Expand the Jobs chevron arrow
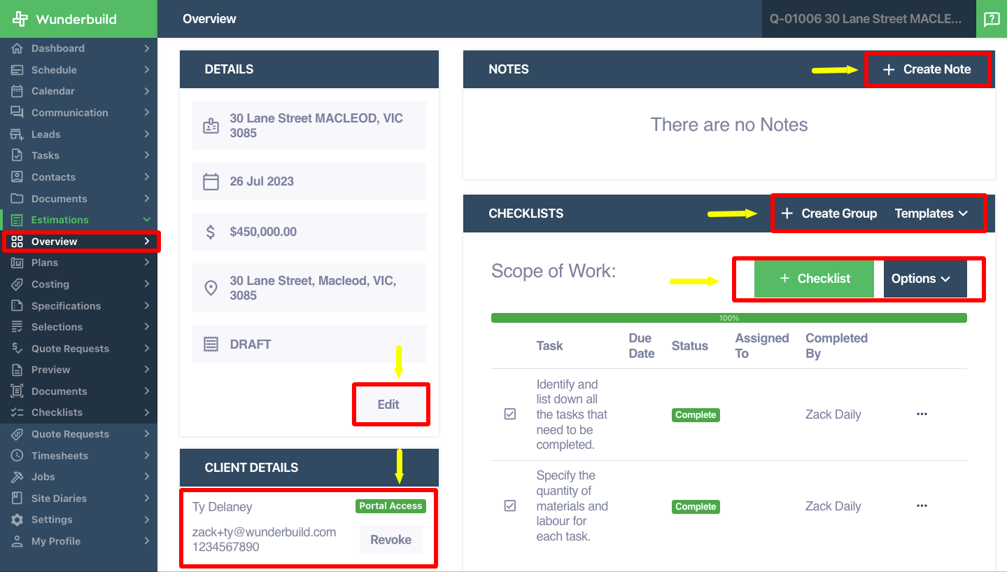Viewport: 1007px width, 572px height. 147,477
